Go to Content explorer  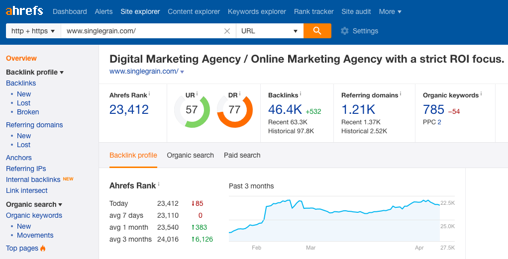(x=194, y=11)
